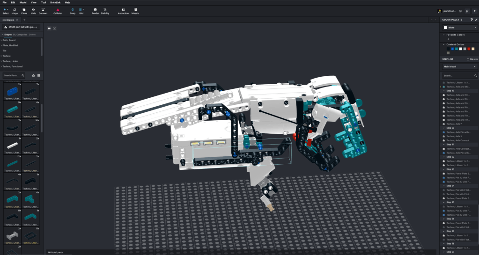Open the BrickLink menu
Viewport: 479px width, 255px height.
coord(56,2)
